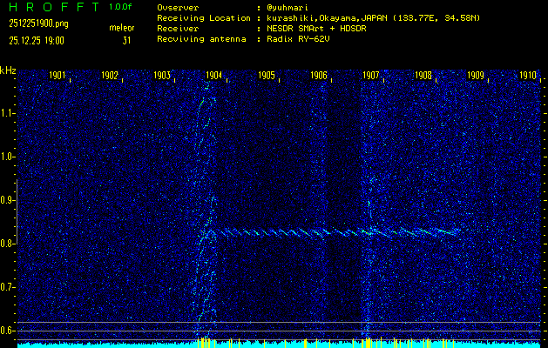Click the 1.1 frequency axis label

click(x=6, y=113)
